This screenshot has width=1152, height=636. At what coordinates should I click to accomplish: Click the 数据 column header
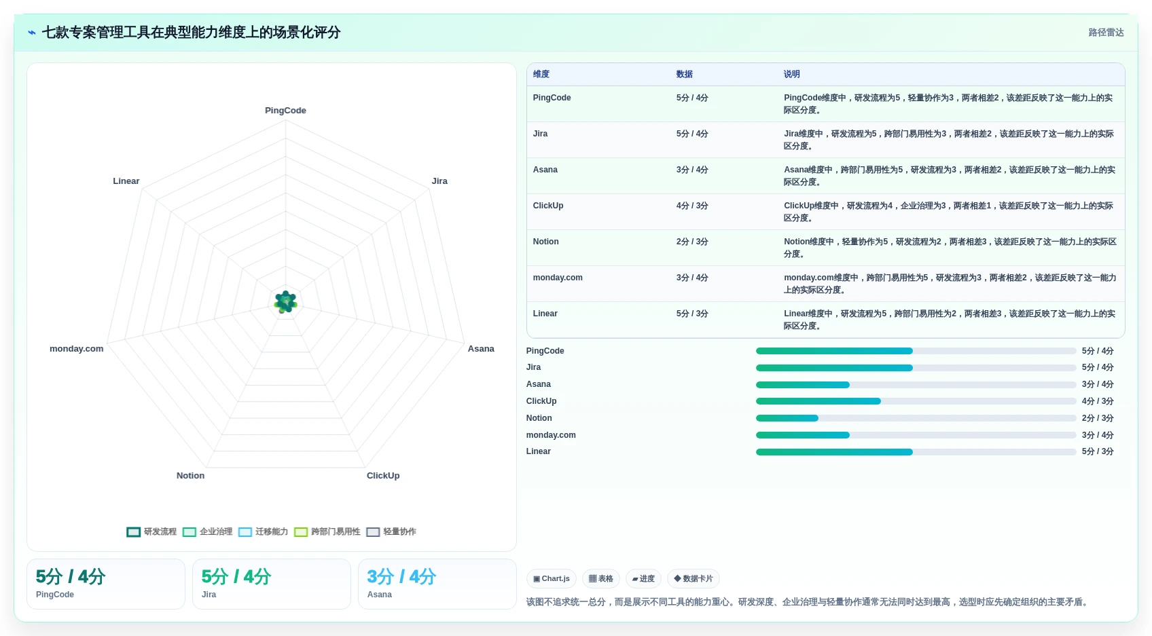pyautogui.click(x=684, y=74)
